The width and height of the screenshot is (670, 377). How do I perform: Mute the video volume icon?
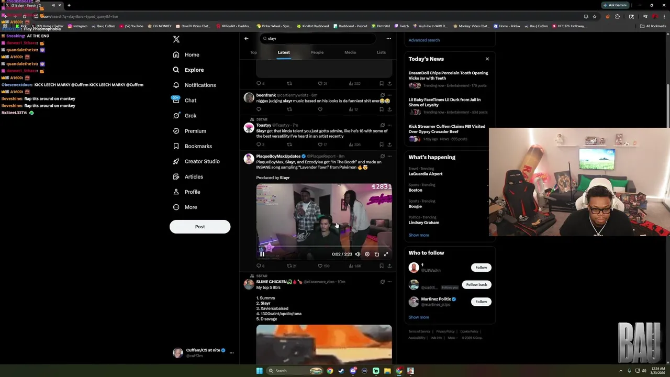coord(358,254)
